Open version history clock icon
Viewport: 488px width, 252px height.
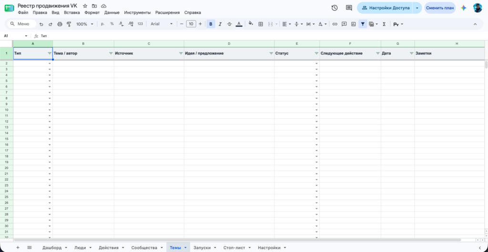point(335,8)
